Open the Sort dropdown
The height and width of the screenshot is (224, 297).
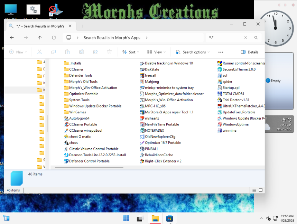pos(130,52)
